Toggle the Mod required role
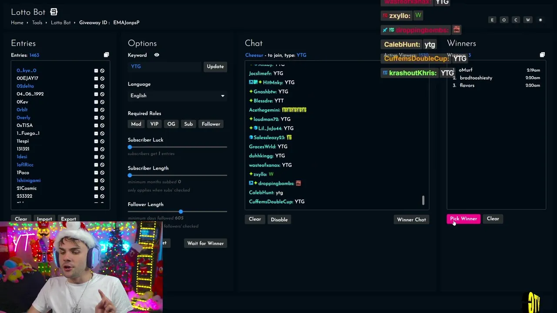The height and width of the screenshot is (313, 557). pyautogui.click(x=136, y=124)
